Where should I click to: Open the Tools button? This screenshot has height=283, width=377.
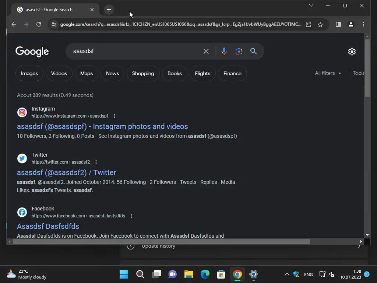click(358, 73)
